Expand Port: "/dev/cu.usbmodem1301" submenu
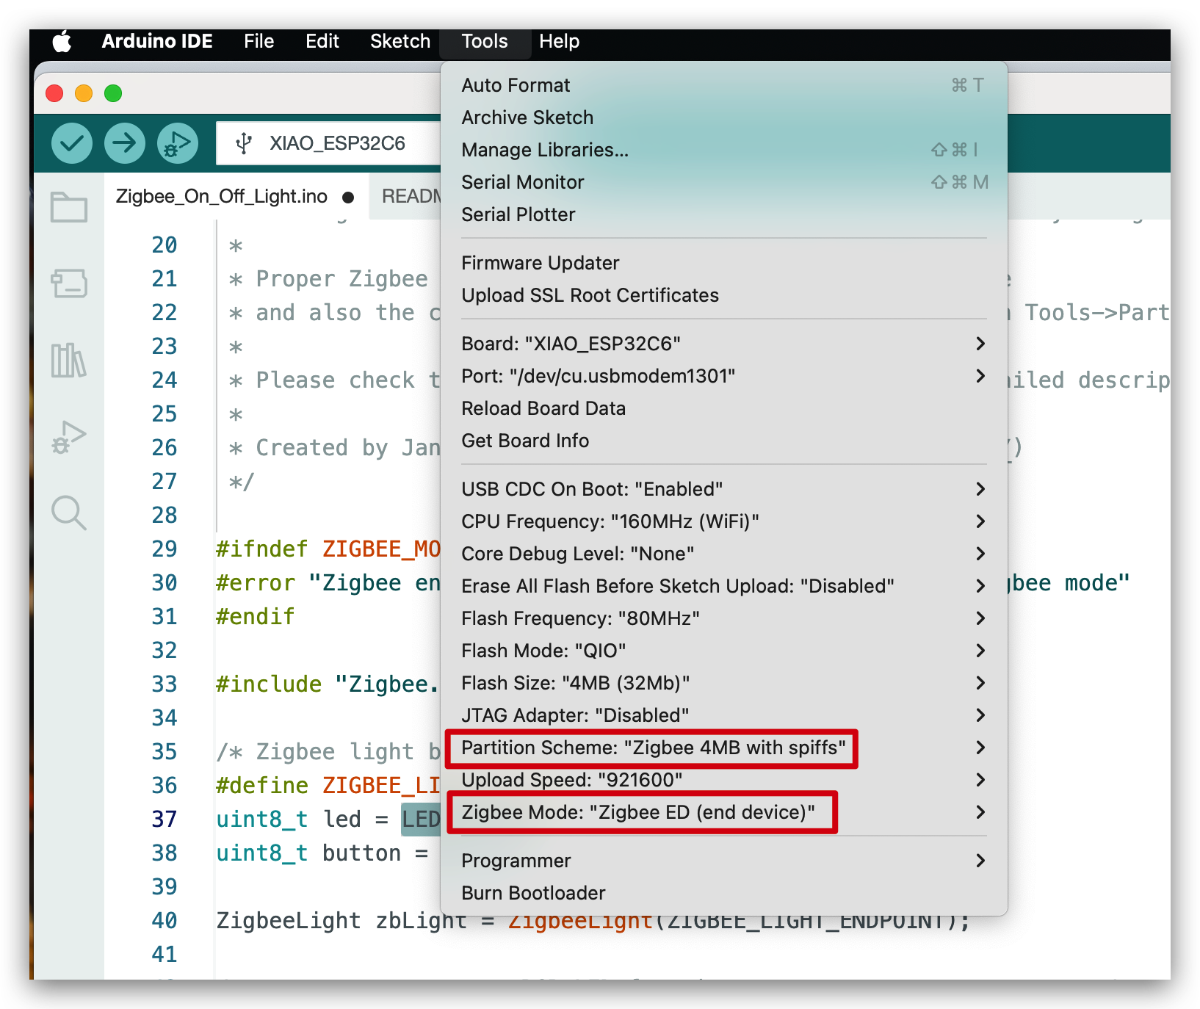Image resolution: width=1200 pixels, height=1009 pixels. [724, 376]
